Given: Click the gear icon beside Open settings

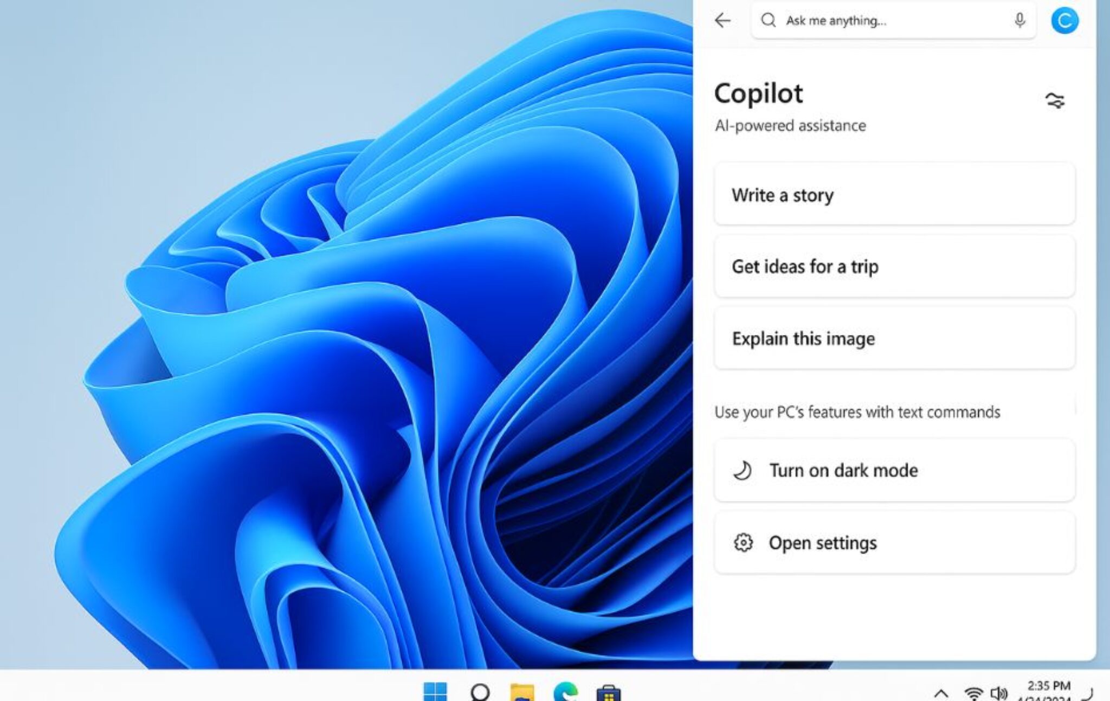Looking at the screenshot, I should point(744,543).
